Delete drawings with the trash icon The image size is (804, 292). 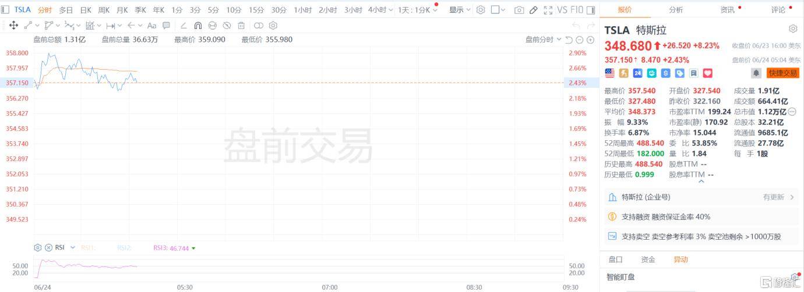coord(241,25)
